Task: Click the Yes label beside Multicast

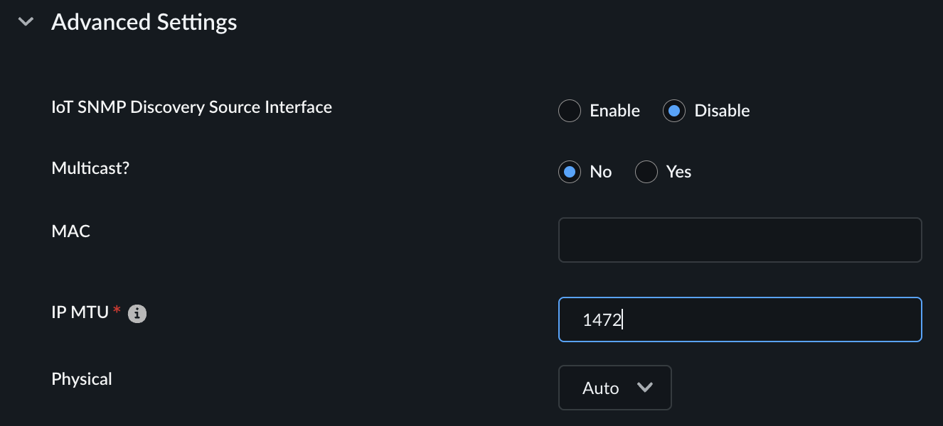Action: click(x=678, y=172)
